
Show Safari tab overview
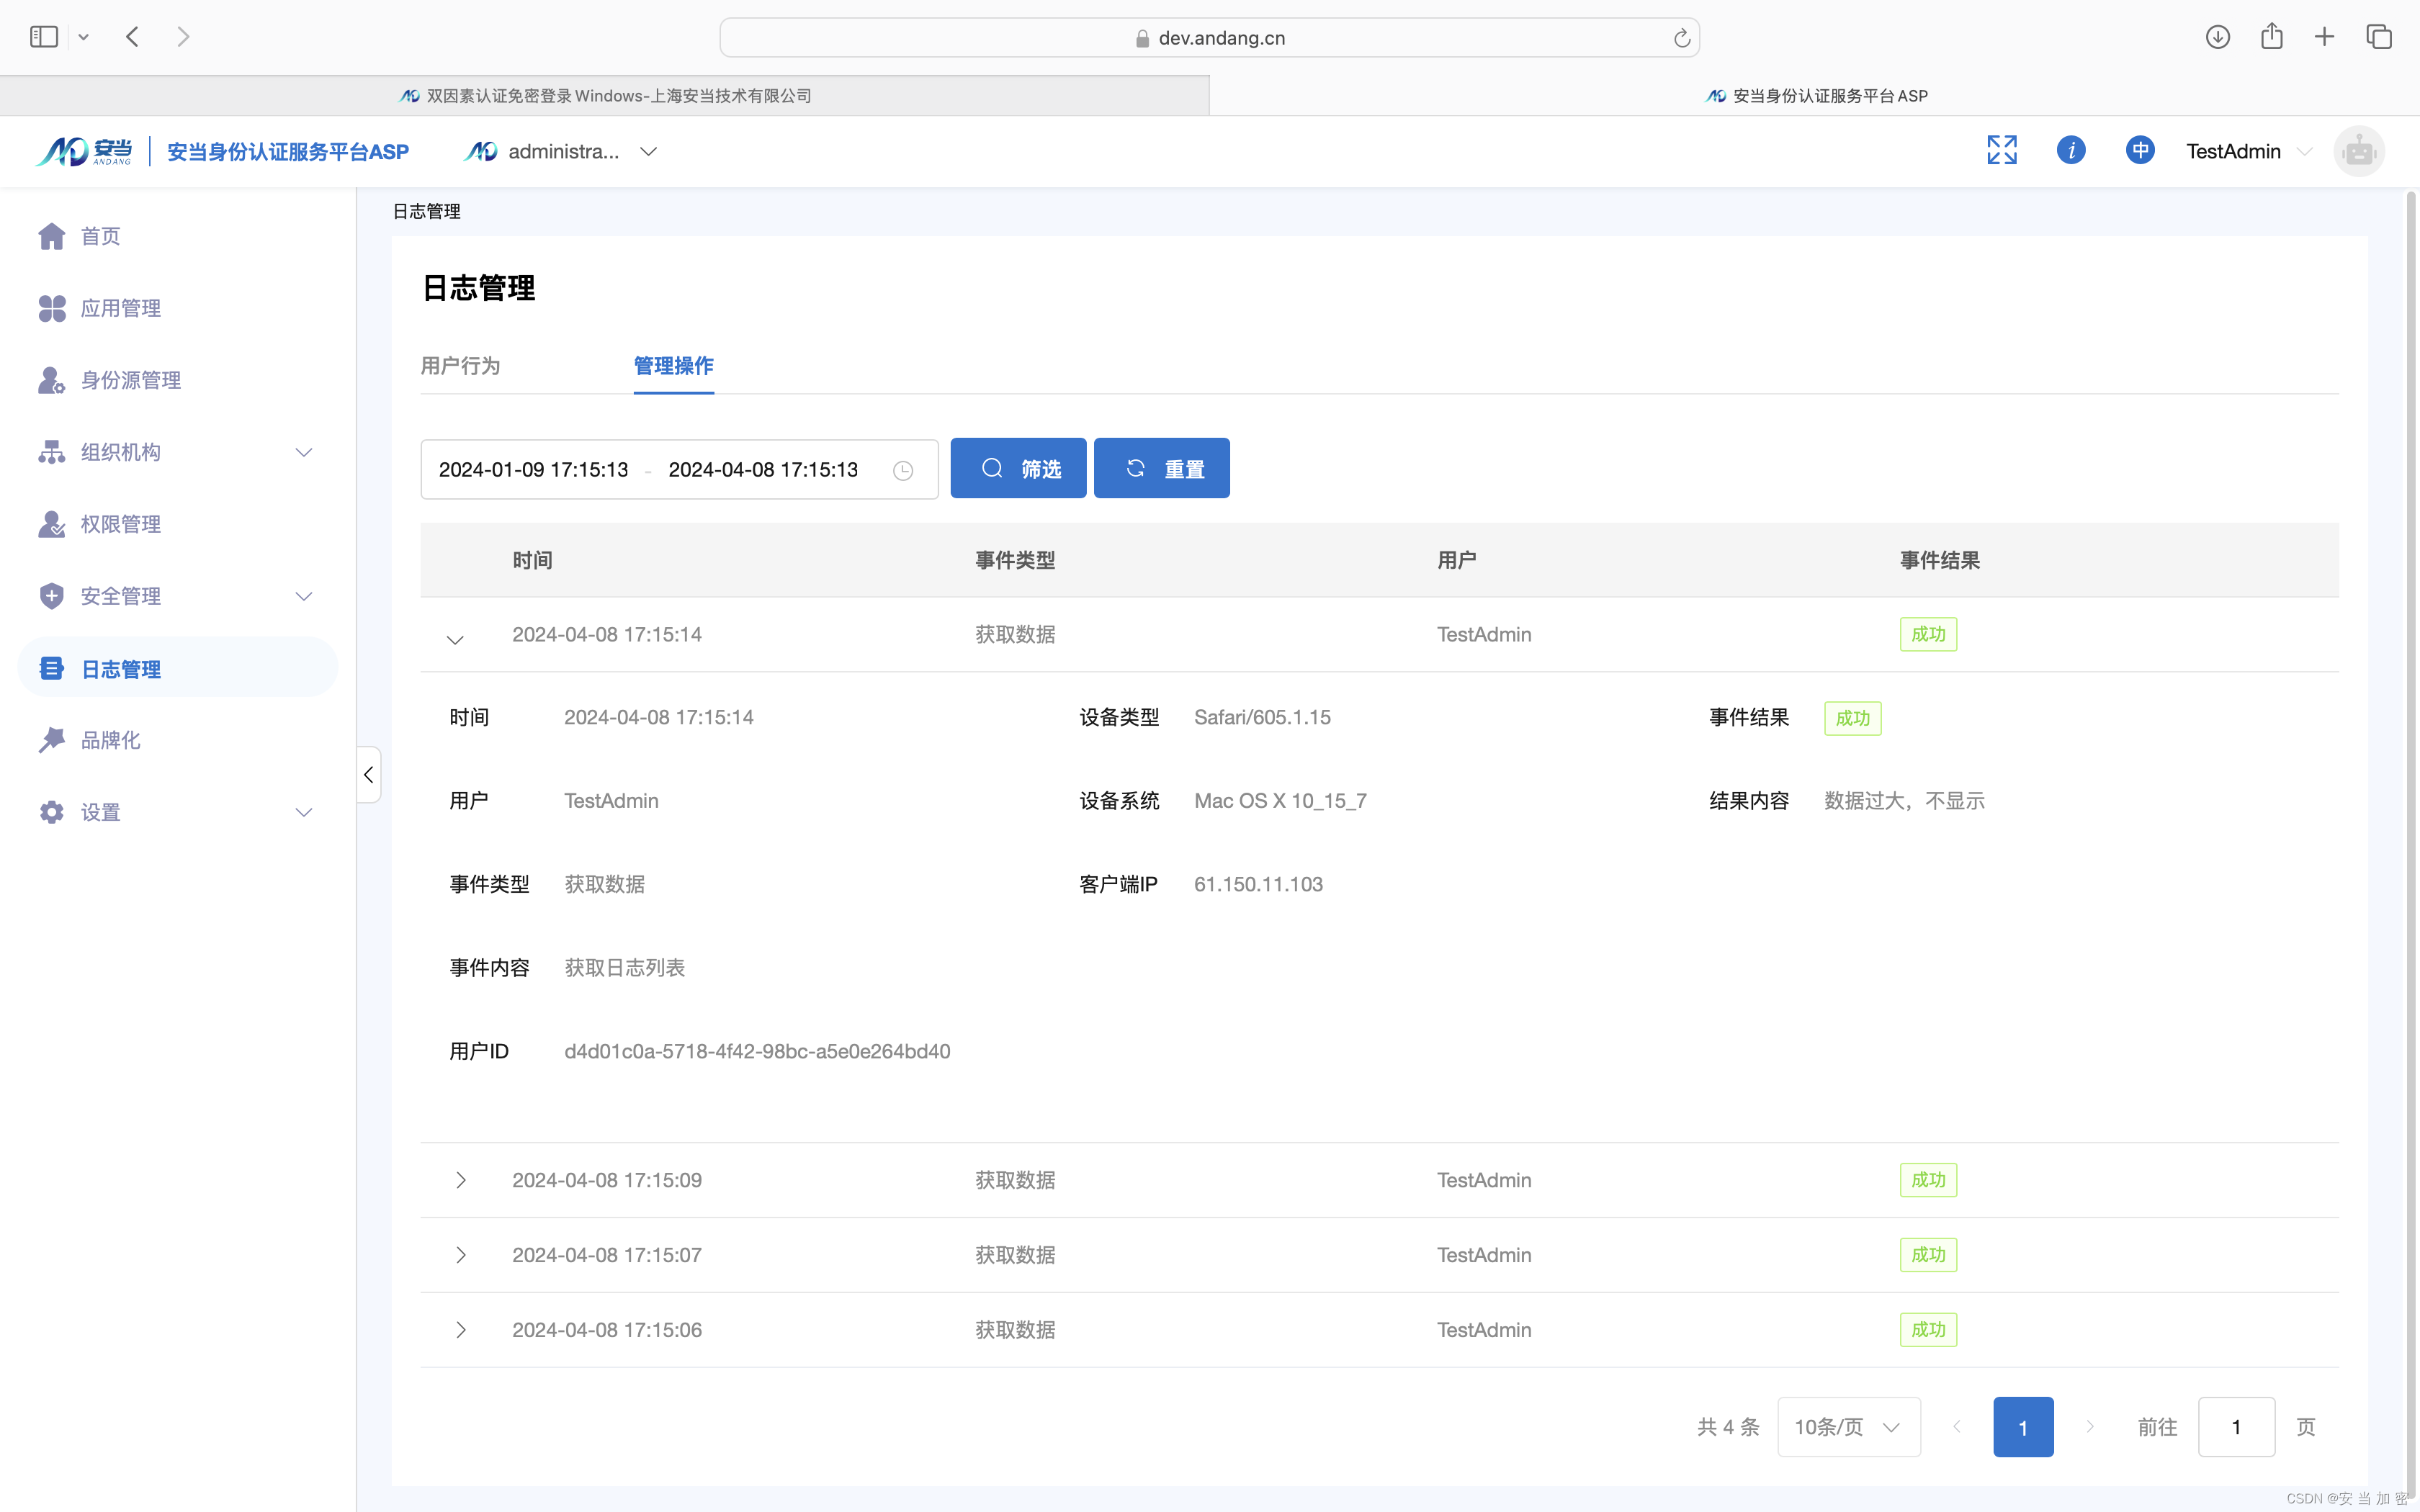pyautogui.click(x=2379, y=37)
